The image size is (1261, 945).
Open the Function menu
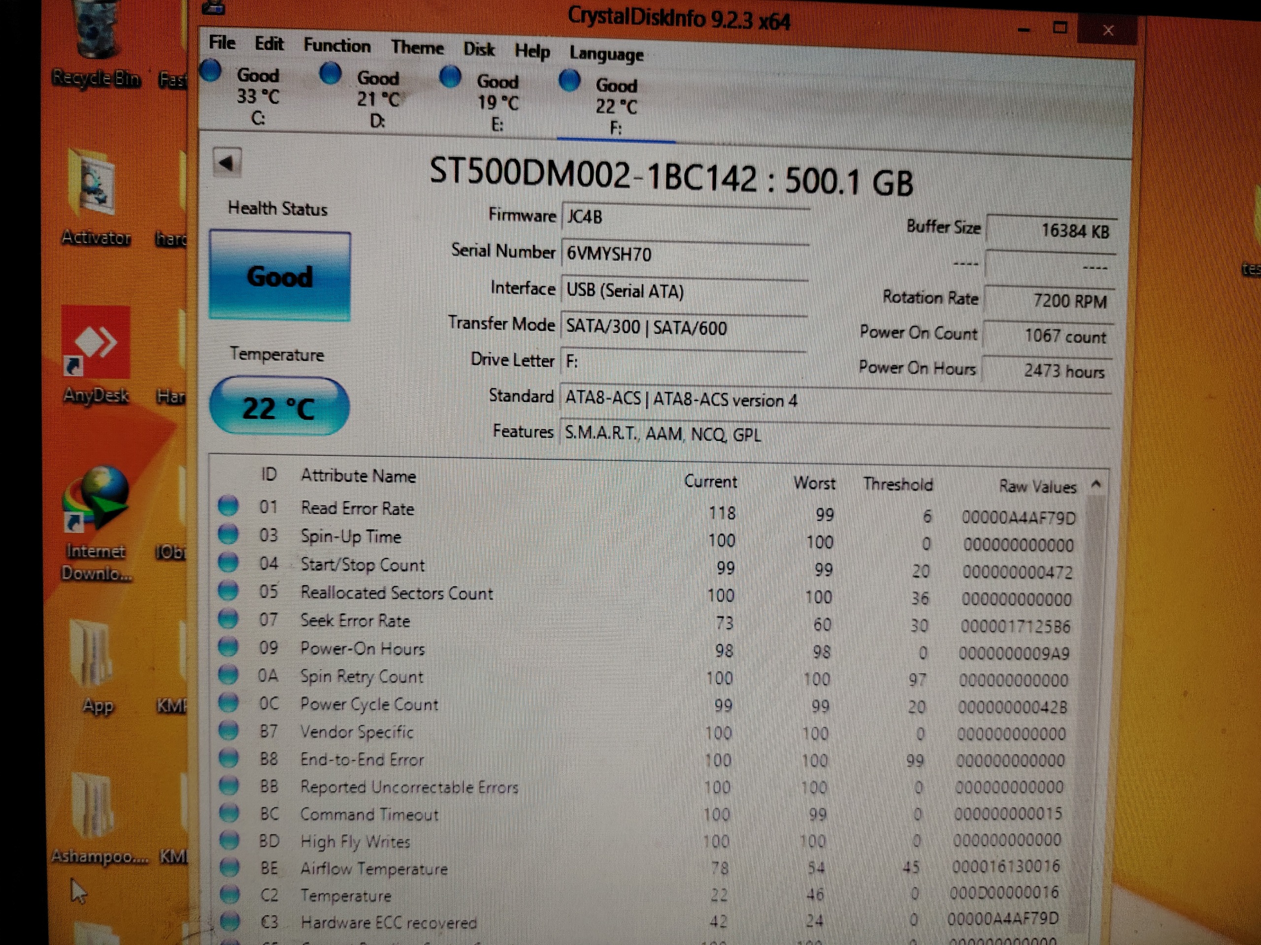coord(336,46)
